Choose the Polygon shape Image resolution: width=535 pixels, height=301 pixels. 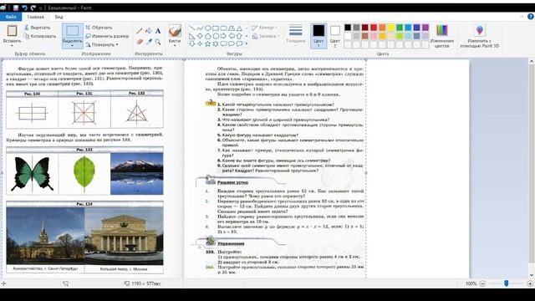pos(232,28)
